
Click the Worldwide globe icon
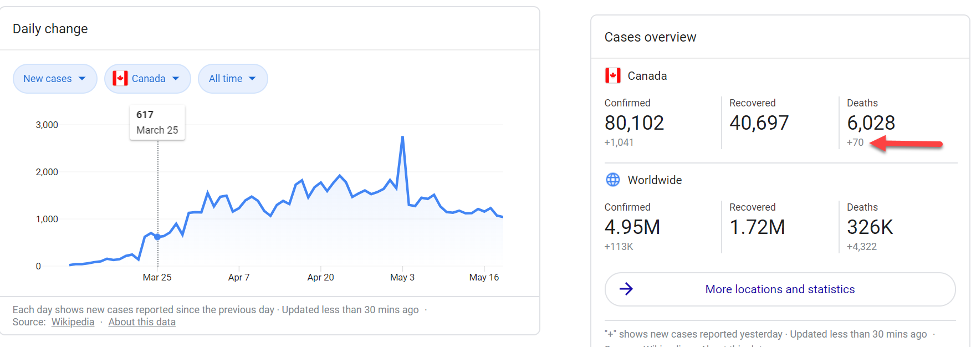[x=612, y=180]
